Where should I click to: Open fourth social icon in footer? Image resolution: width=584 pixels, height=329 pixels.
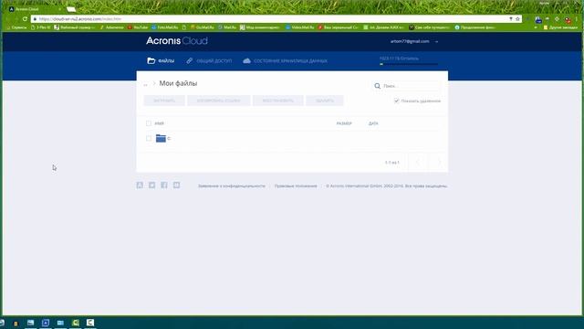click(176, 185)
